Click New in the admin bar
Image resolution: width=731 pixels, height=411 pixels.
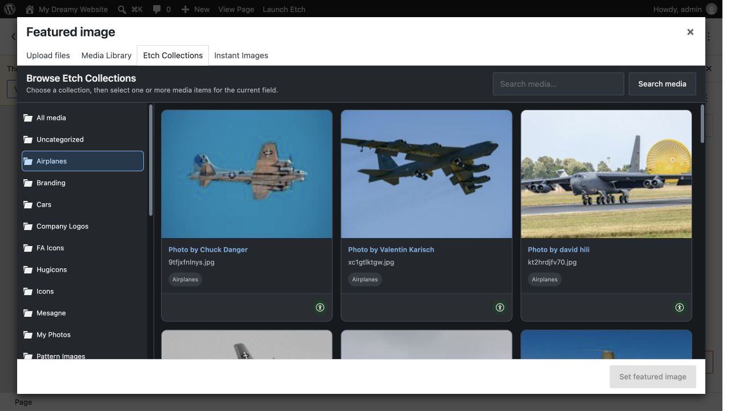(195, 9)
